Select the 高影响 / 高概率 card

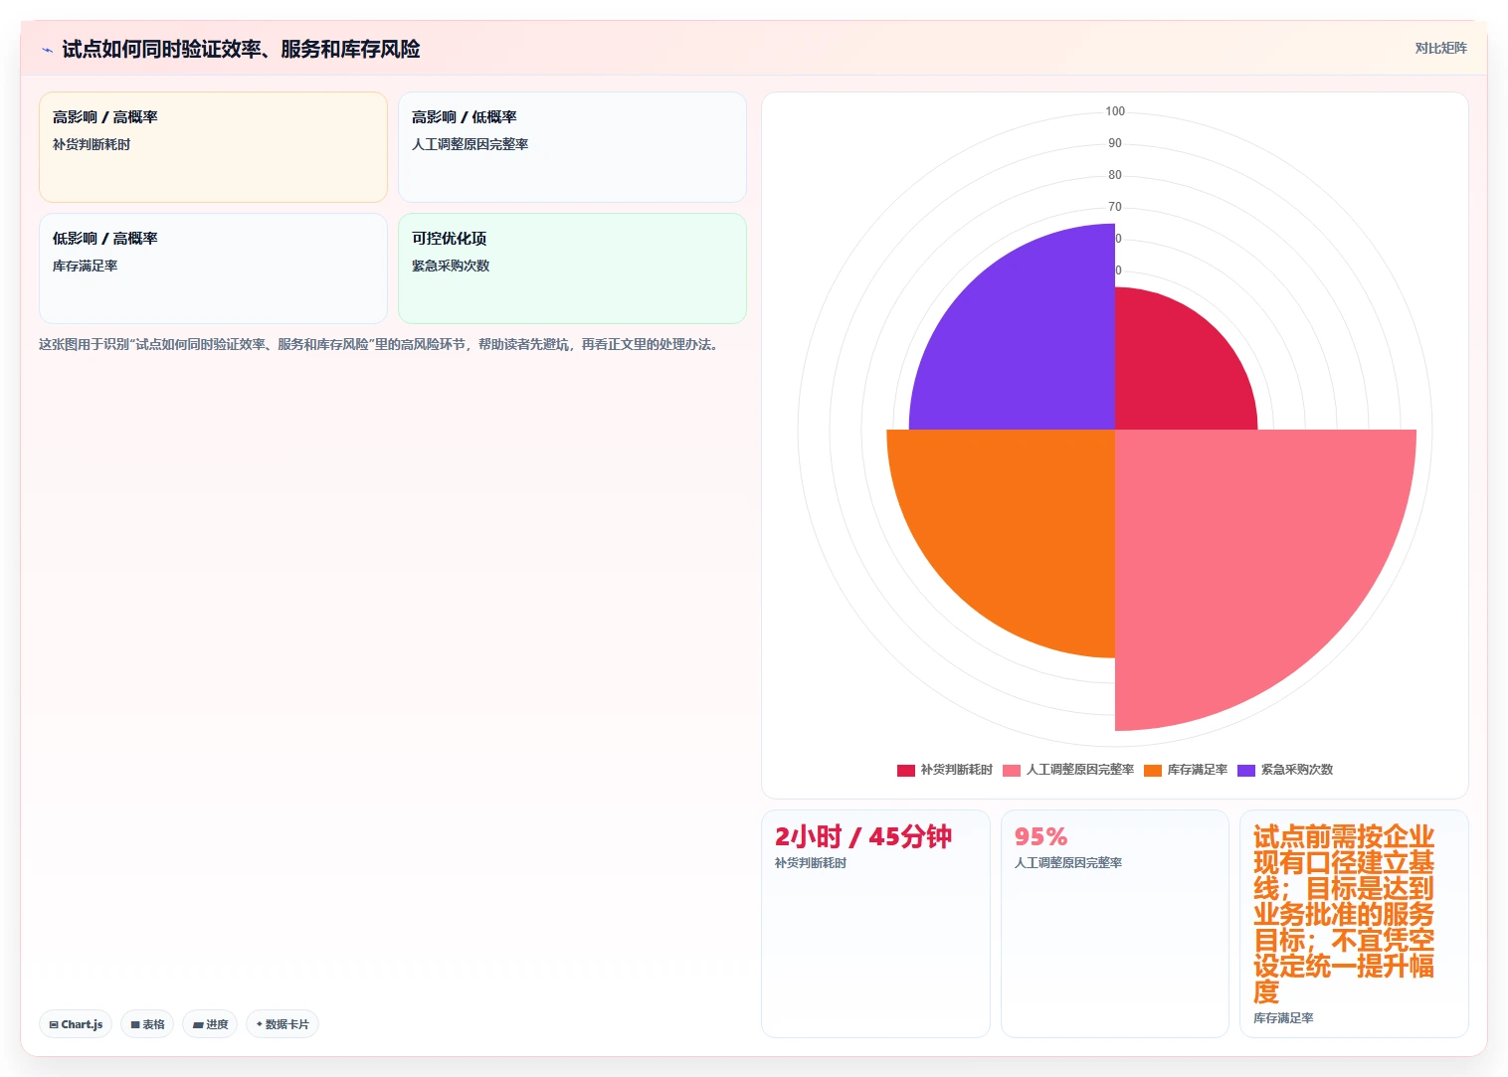[x=213, y=147]
